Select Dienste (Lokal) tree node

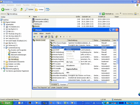[x=40, y=40]
